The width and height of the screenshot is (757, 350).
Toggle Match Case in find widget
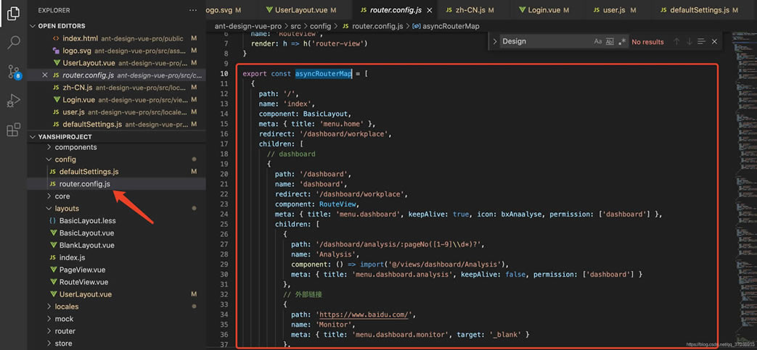coord(597,41)
